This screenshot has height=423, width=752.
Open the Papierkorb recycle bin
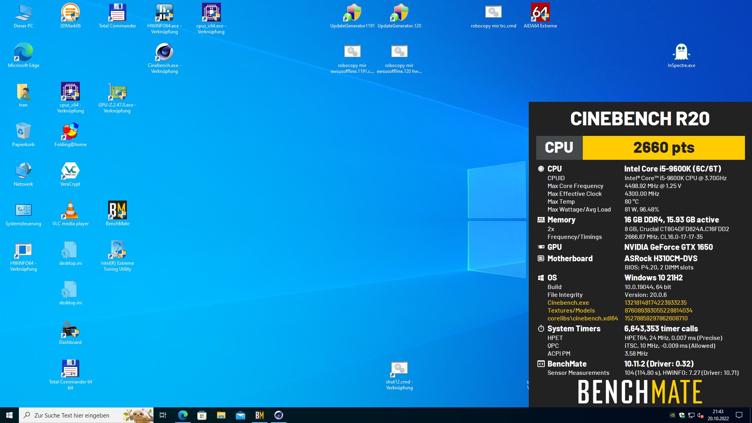[23, 135]
